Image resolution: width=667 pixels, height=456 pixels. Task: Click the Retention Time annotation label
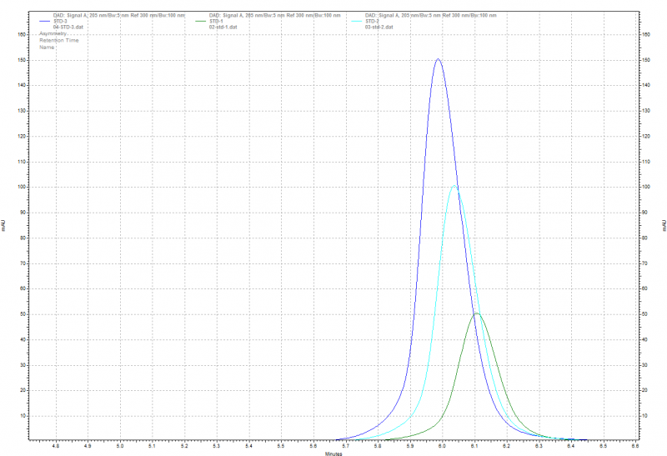pyautogui.click(x=58, y=40)
